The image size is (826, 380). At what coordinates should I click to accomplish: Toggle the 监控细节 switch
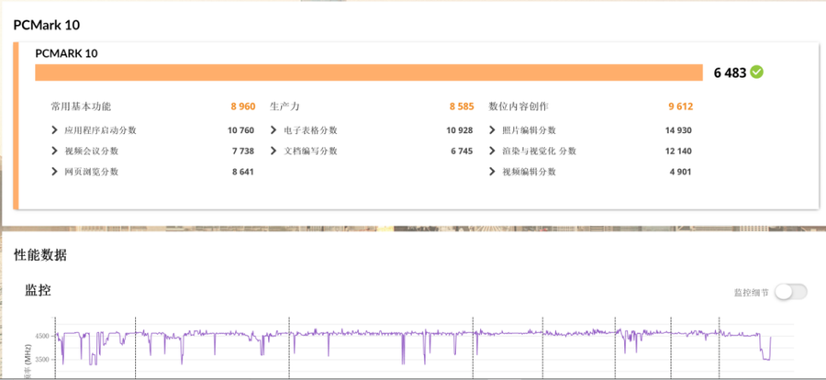click(790, 292)
